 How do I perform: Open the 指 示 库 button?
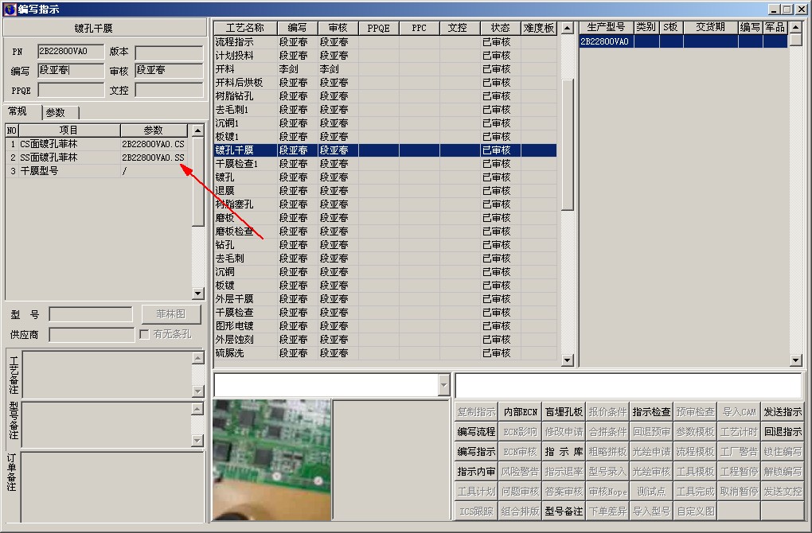[564, 452]
